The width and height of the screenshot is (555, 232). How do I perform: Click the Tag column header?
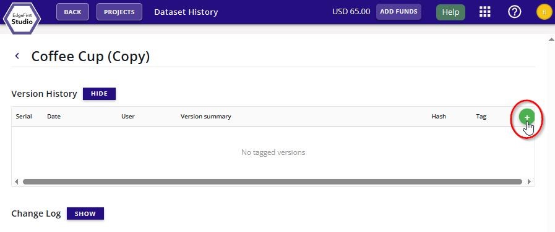click(481, 116)
